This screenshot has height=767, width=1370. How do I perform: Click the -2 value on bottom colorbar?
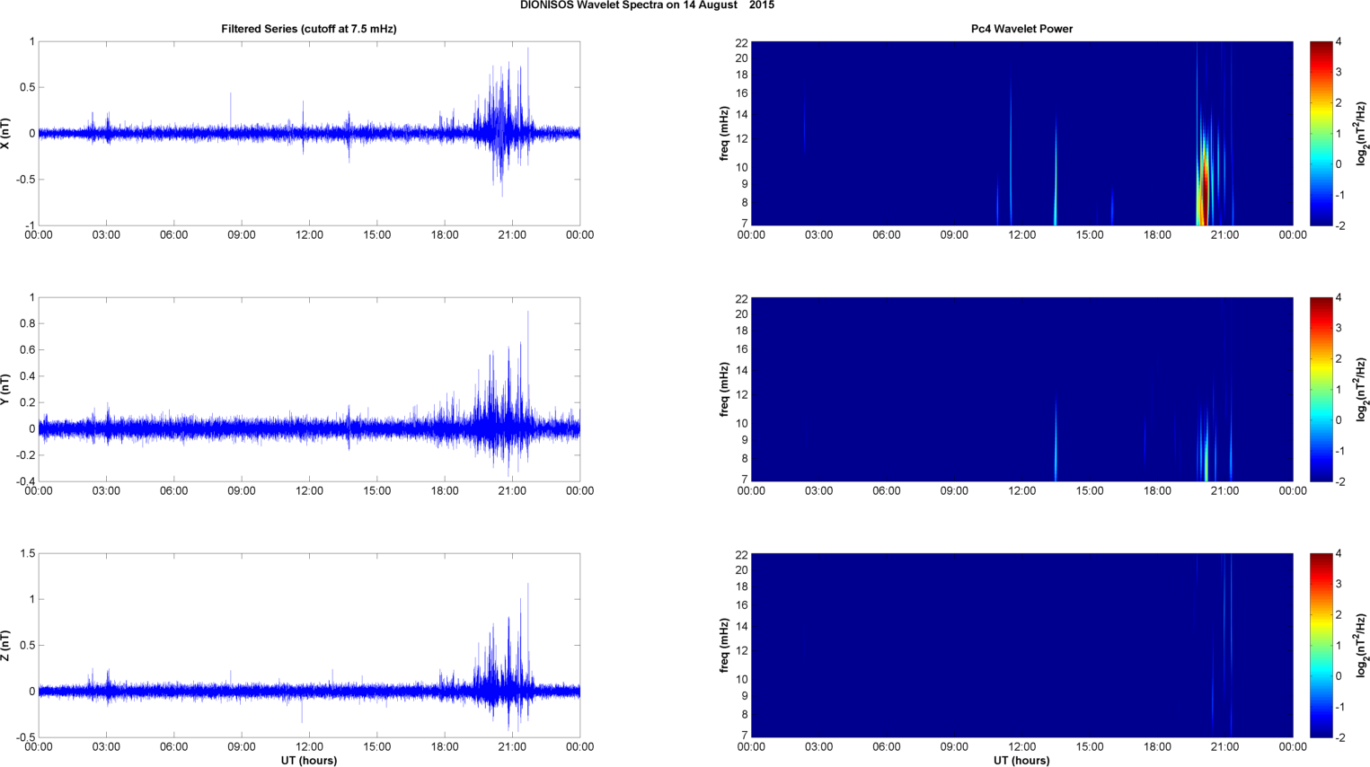coord(1340,737)
